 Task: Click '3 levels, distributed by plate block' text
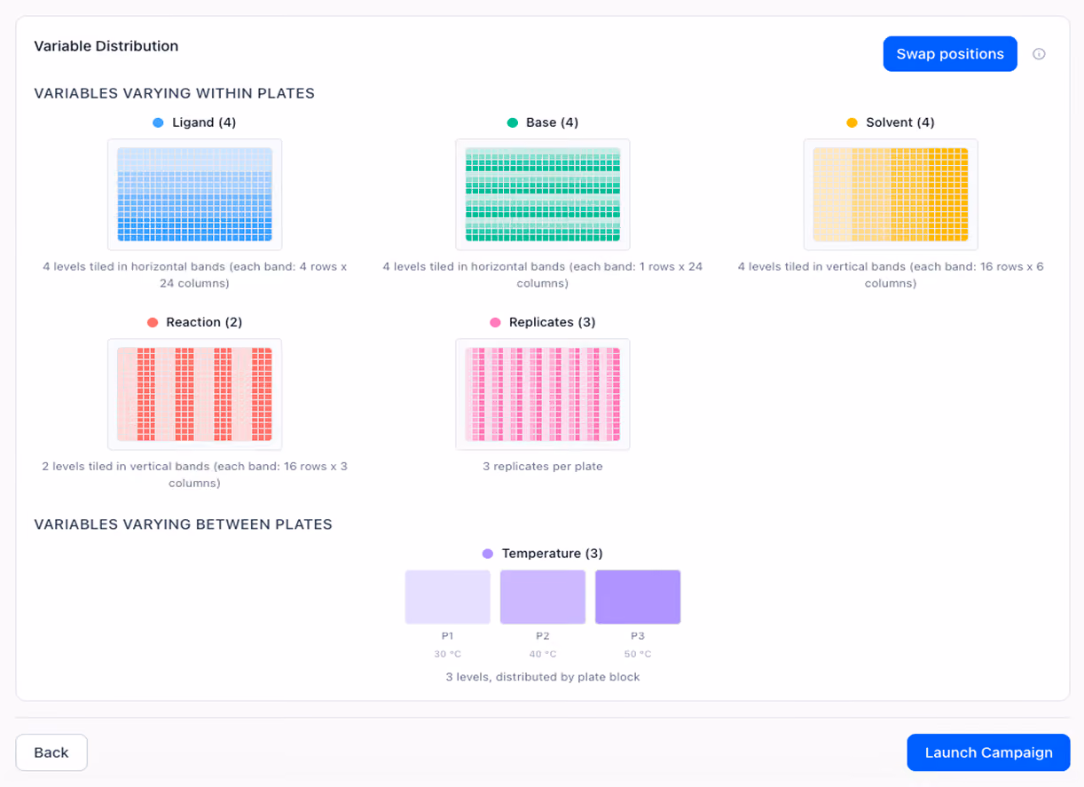tap(543, 677)
